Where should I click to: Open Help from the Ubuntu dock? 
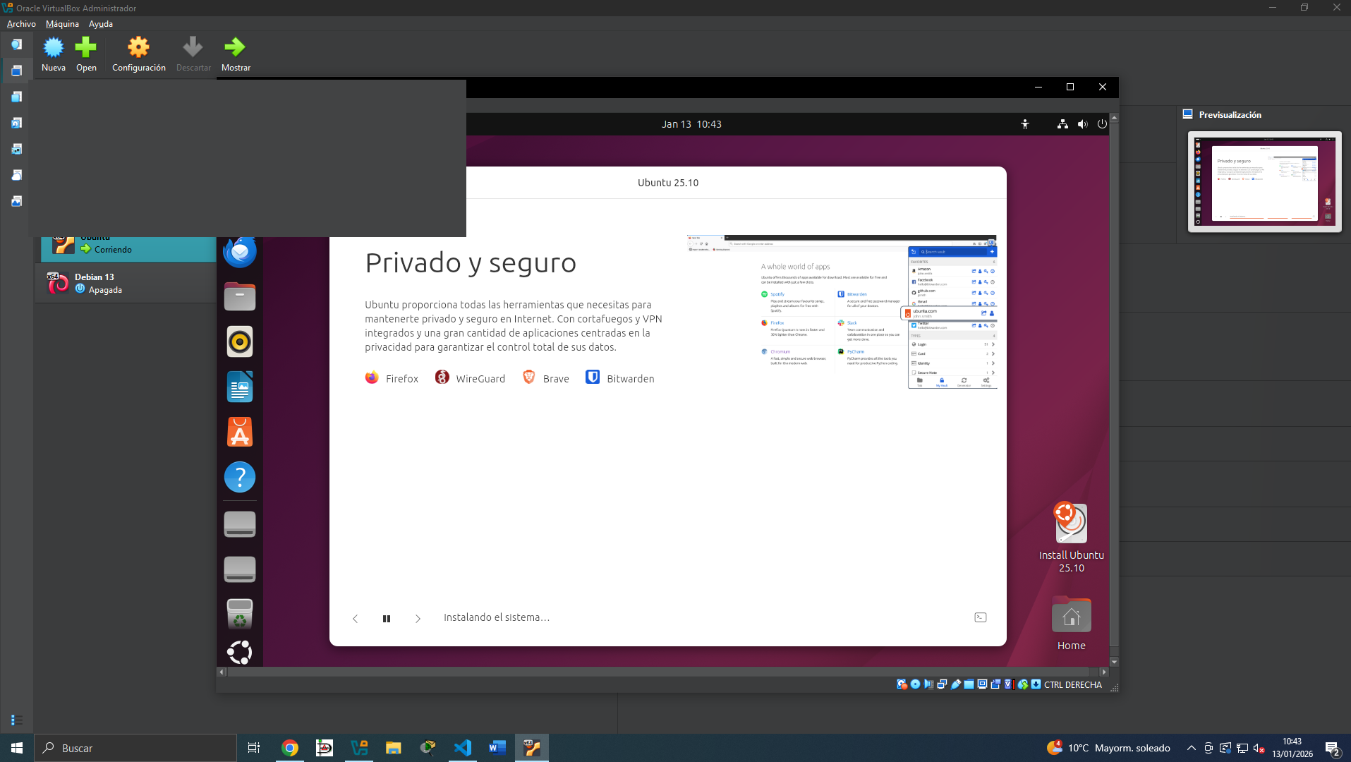[x=240, y=477]
